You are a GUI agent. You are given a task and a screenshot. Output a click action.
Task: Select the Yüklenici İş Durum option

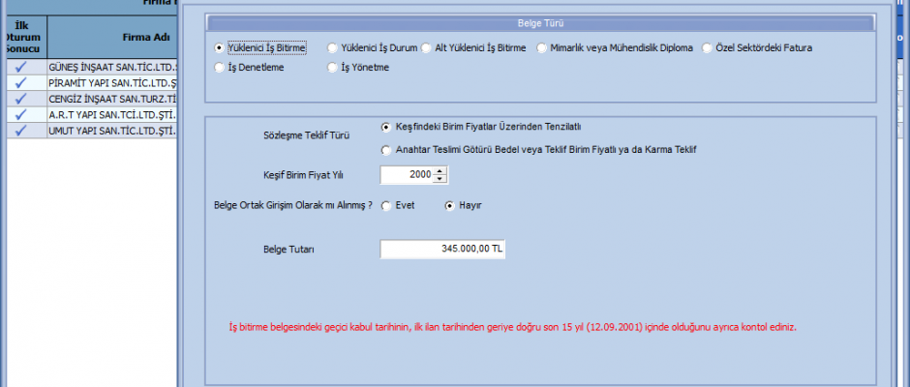click(x=333, y=47)
